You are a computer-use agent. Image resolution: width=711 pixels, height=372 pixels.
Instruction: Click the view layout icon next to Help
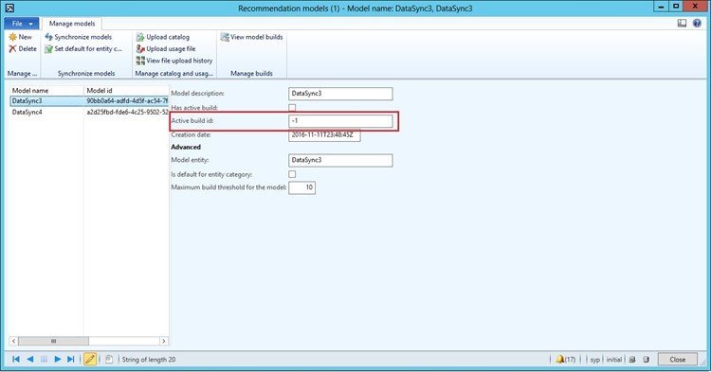(x=682, y=23)
